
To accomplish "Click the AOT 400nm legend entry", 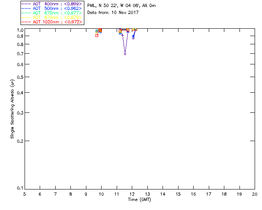I will pos(52,4).
